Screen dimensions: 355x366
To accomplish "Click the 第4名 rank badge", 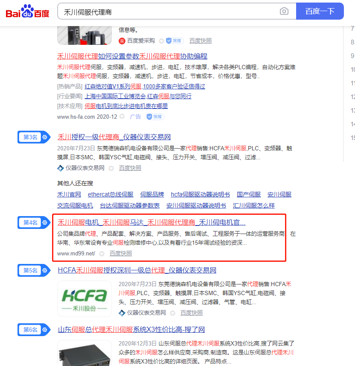I will point(33,223).
